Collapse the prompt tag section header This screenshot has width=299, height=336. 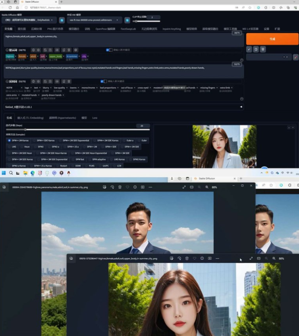(7, 50)
